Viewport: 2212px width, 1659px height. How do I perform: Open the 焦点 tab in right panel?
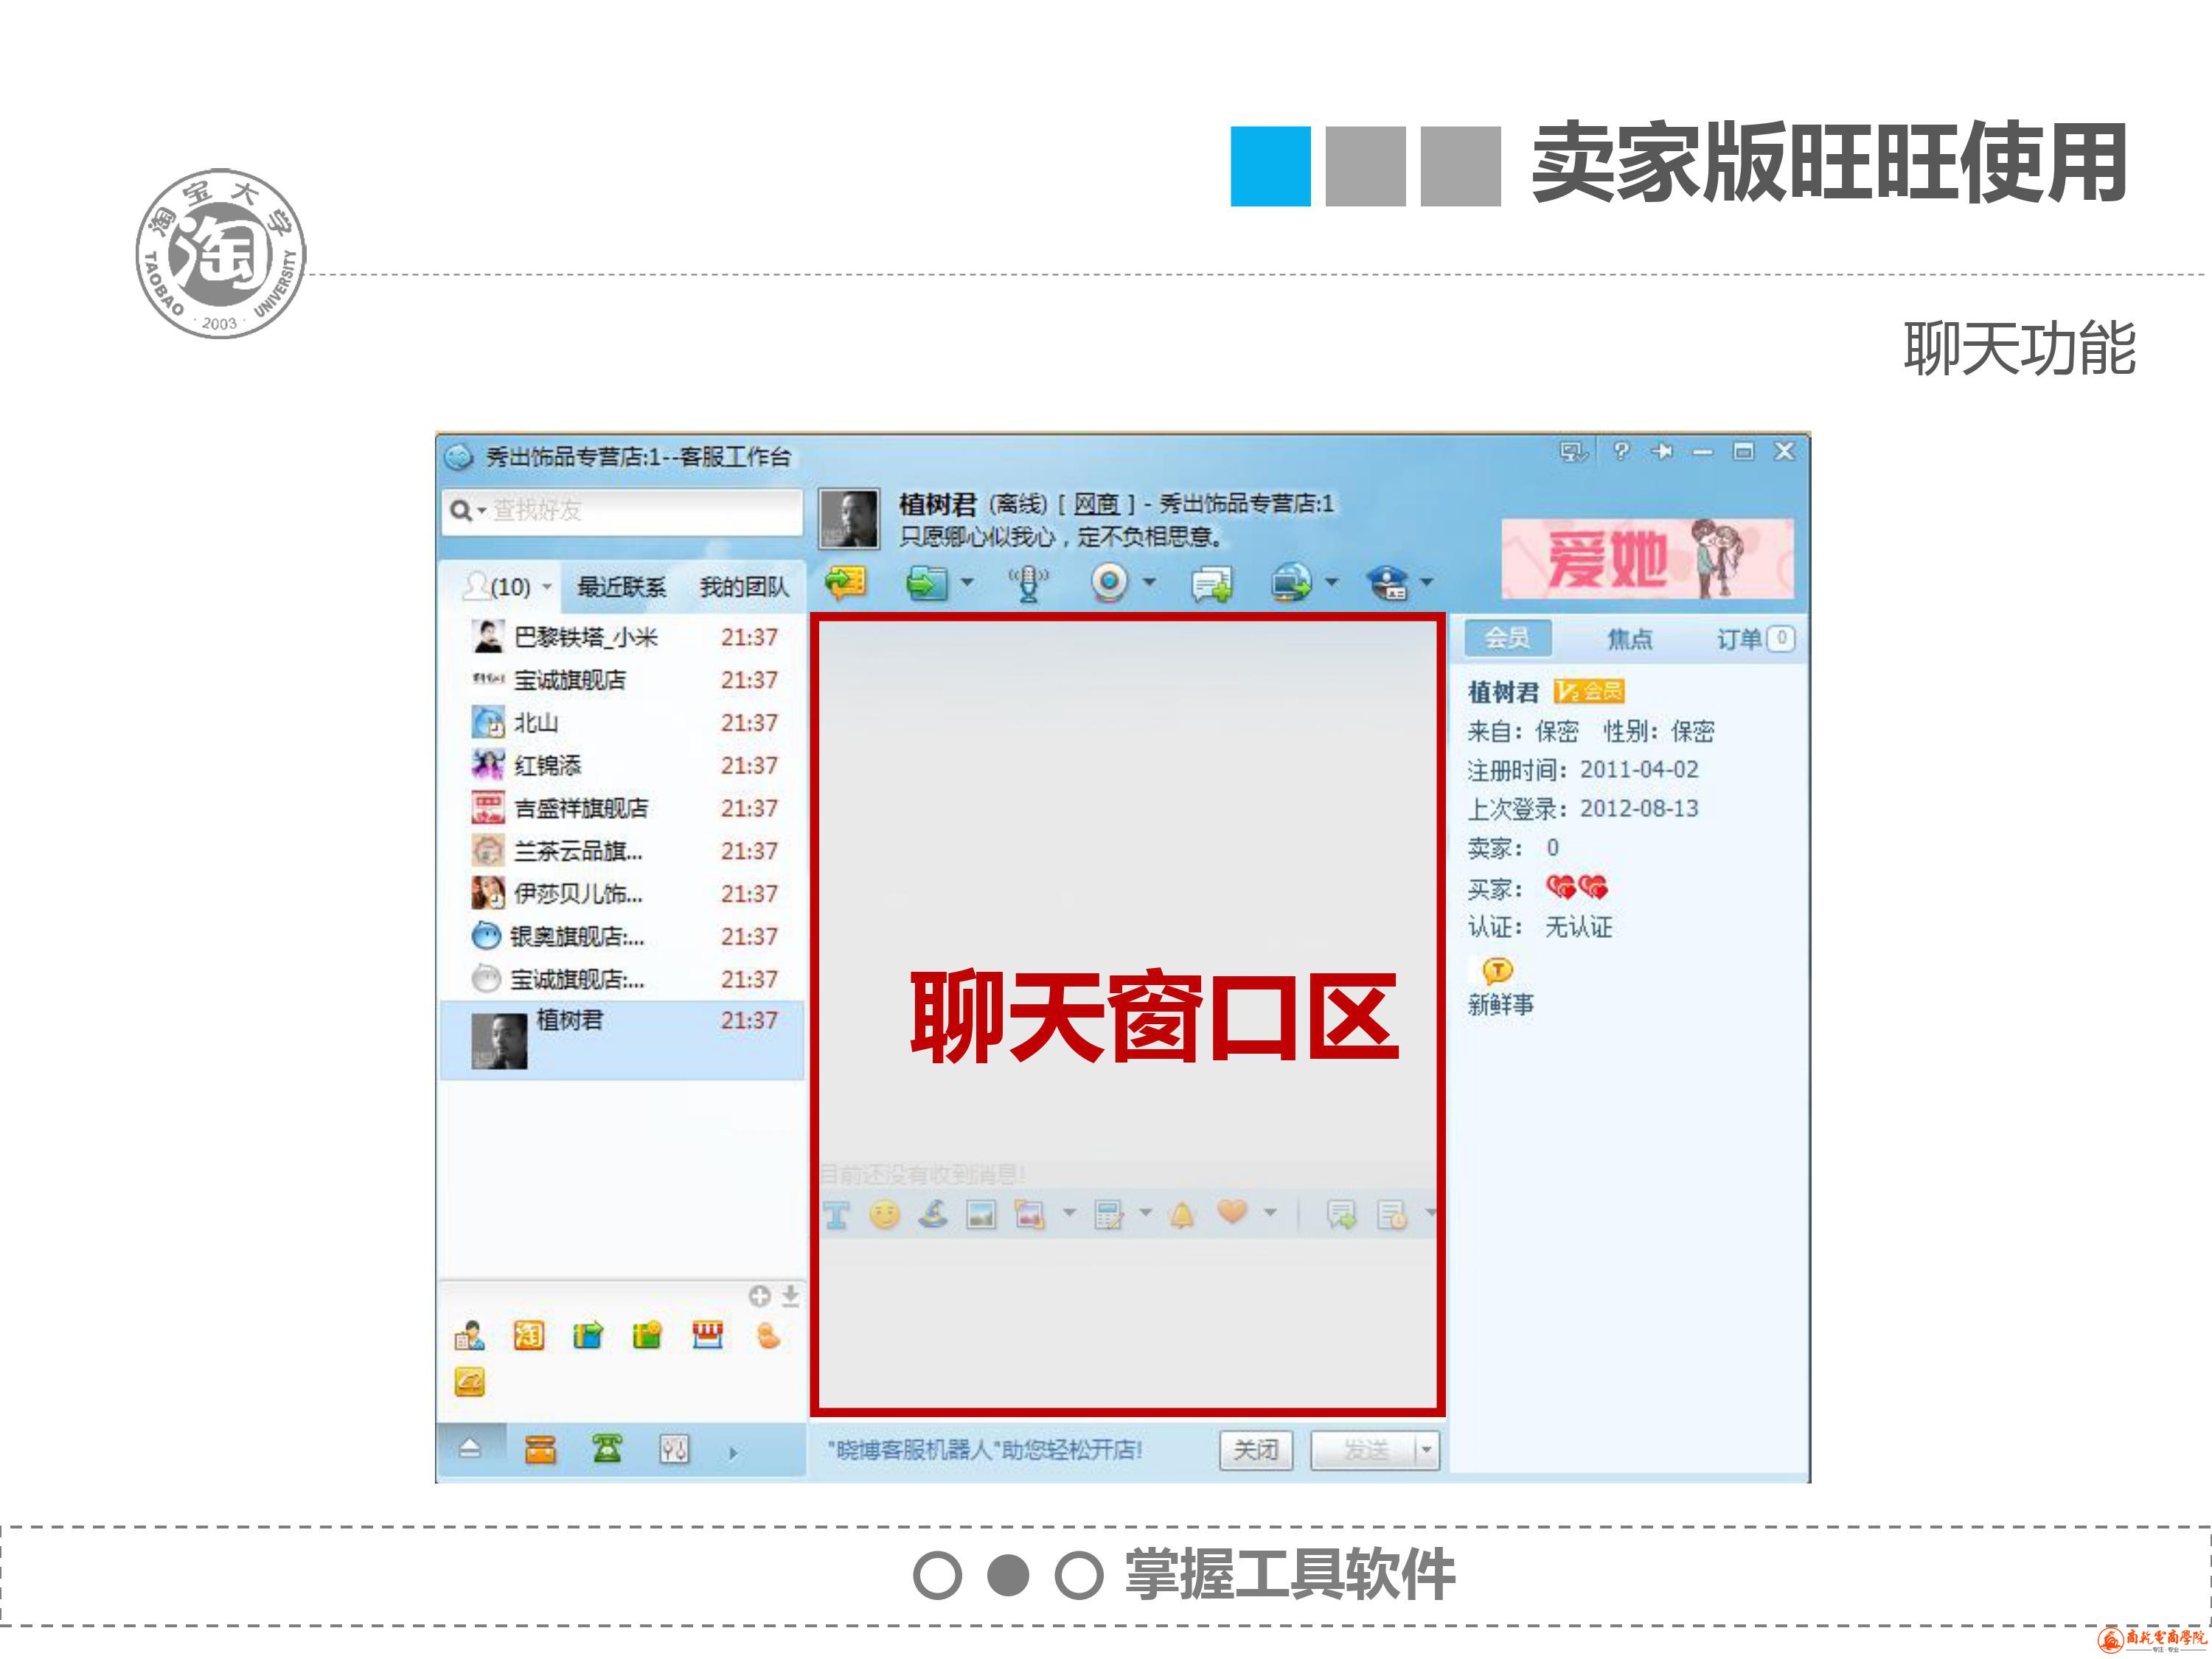pyautogui.click(x=1629, y=638)
